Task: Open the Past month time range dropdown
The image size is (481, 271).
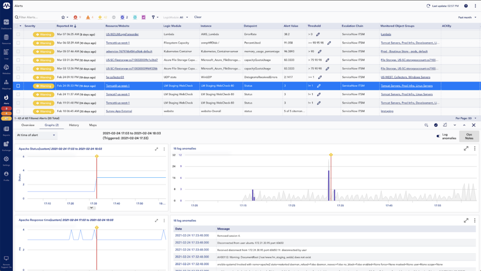Action: 467,17
